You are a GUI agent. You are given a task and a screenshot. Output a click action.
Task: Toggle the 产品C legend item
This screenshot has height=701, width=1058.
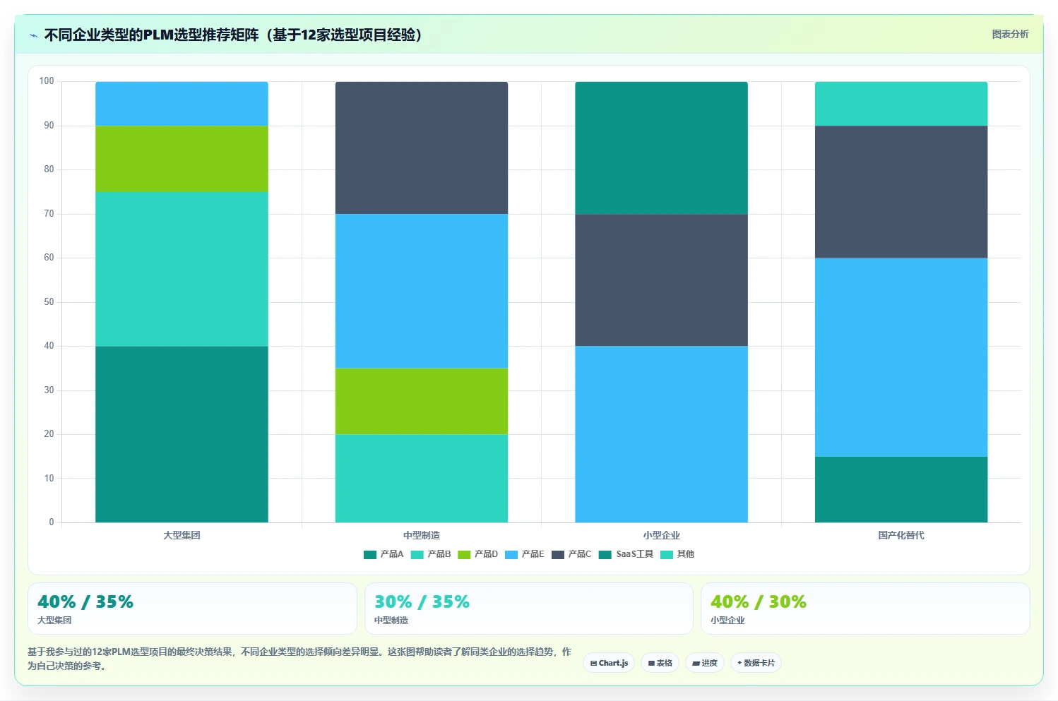571,554
